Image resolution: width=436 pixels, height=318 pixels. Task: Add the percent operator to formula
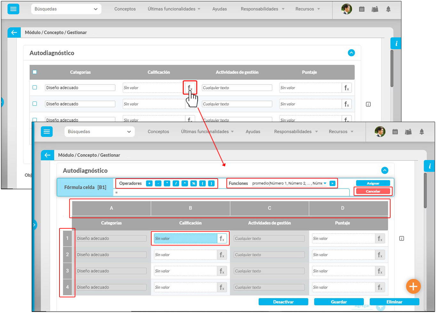pyautogui.click(x=194, y=183)
